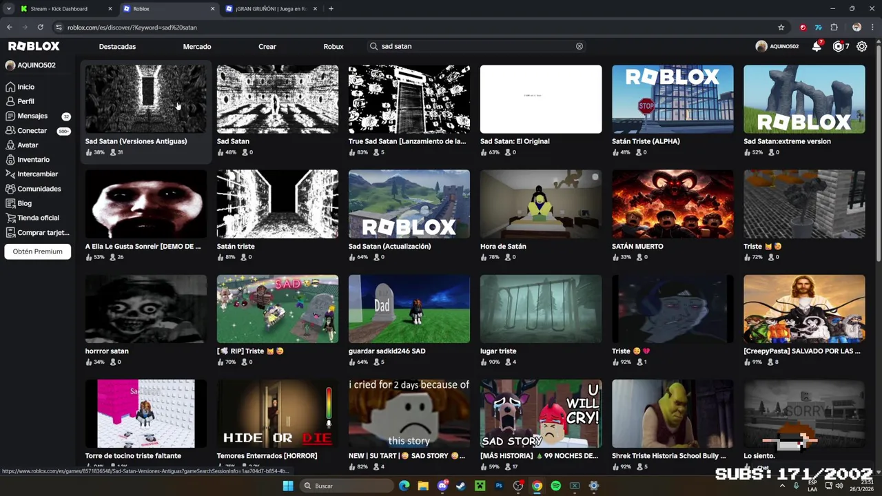This screenshot has width=882, height=496.
Task: Click Windows taskbar Buscar search box
Action: coord(346,486)
